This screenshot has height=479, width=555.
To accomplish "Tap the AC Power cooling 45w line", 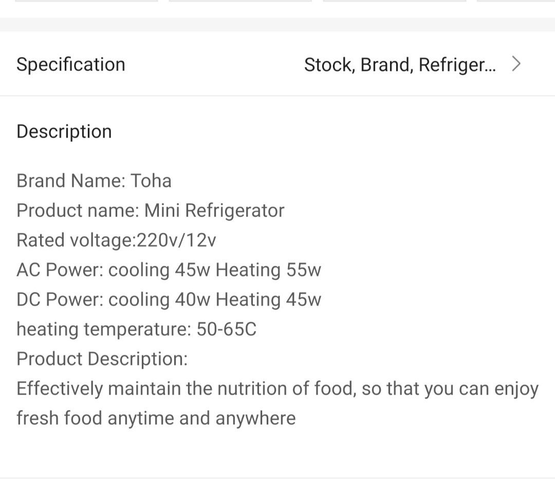I will tap(169, 269).
